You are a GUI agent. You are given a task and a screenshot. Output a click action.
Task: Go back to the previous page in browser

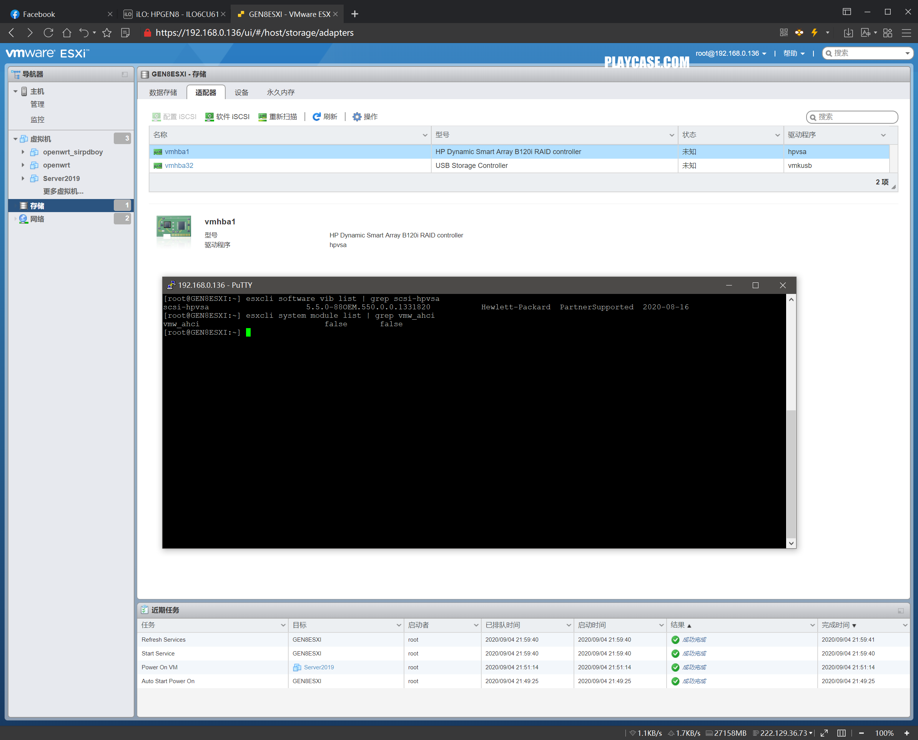tap(12, 33)
